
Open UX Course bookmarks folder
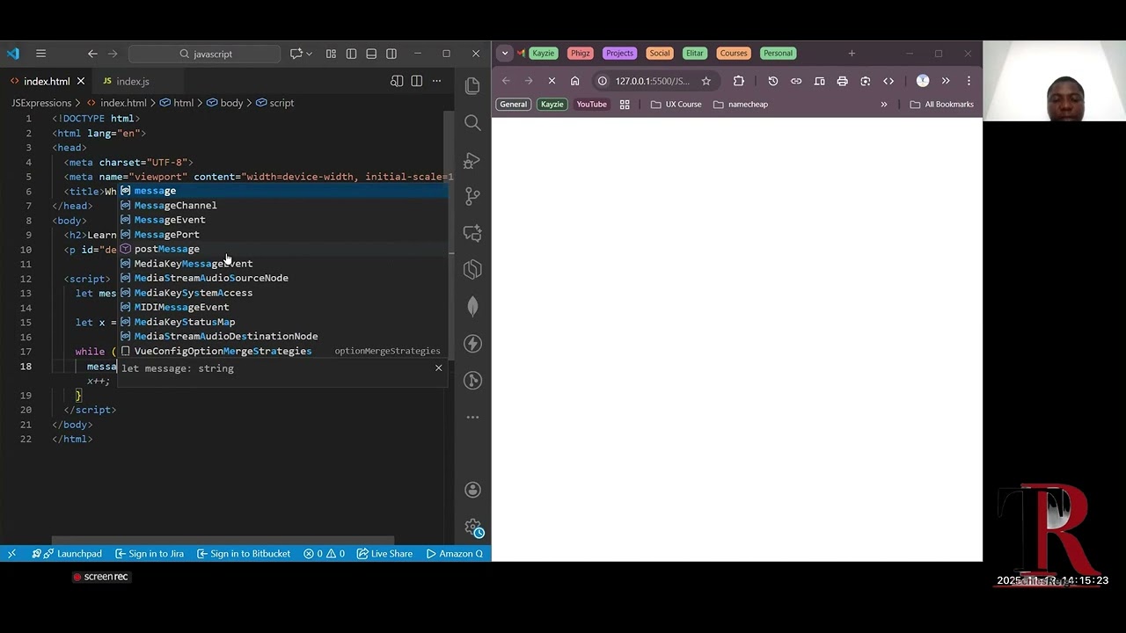(676, 104)
